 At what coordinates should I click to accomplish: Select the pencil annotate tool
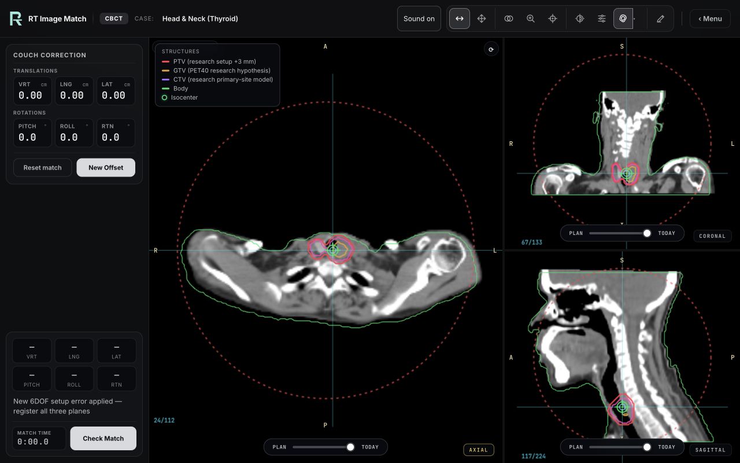click(661, 19)
